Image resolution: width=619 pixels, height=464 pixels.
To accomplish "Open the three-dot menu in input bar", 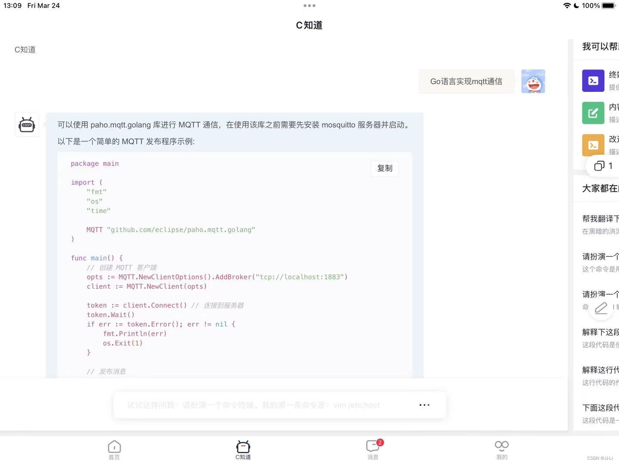I will point(424,405).
